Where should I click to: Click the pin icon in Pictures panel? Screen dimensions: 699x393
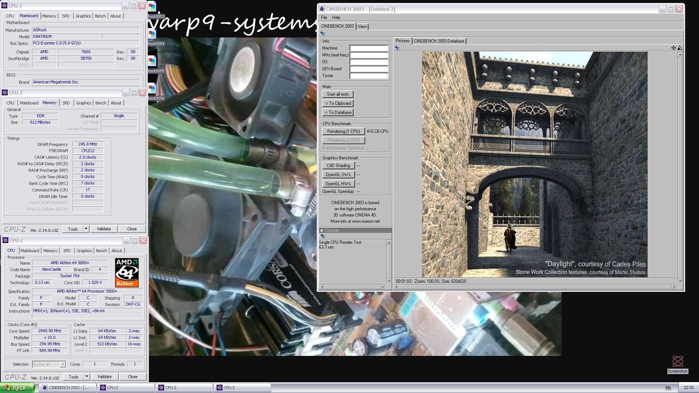(x=397, y=48)
